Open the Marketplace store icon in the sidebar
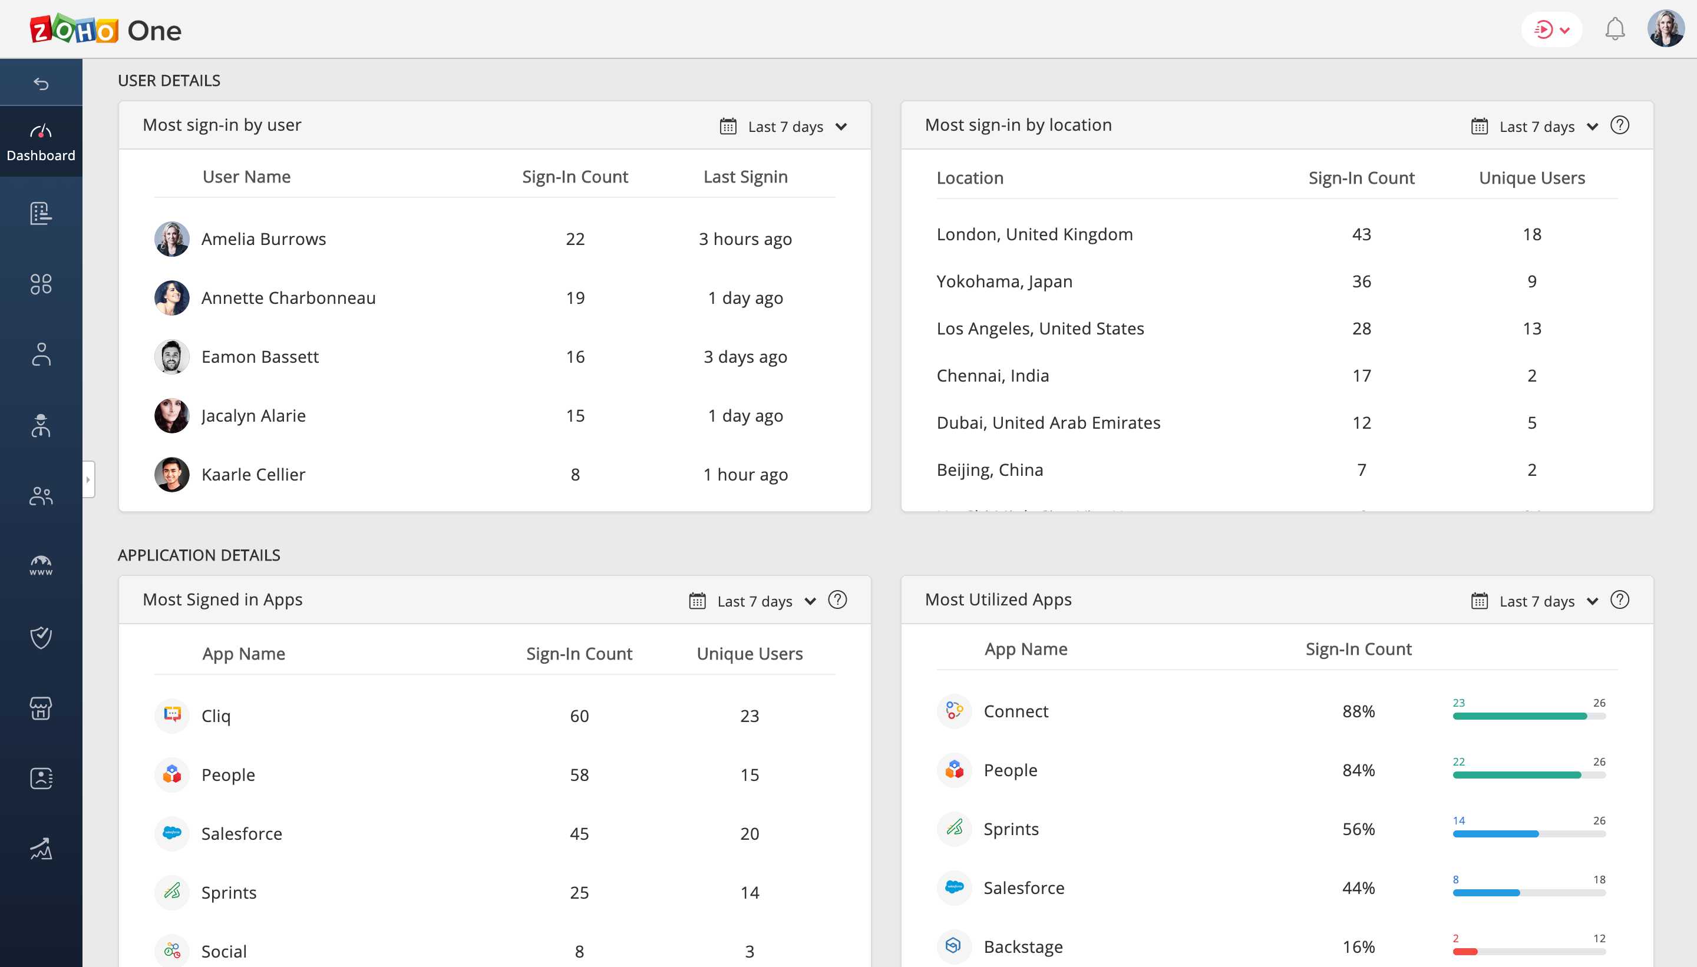This screenshot has height=967, width=1697. [x=41, y=708]
